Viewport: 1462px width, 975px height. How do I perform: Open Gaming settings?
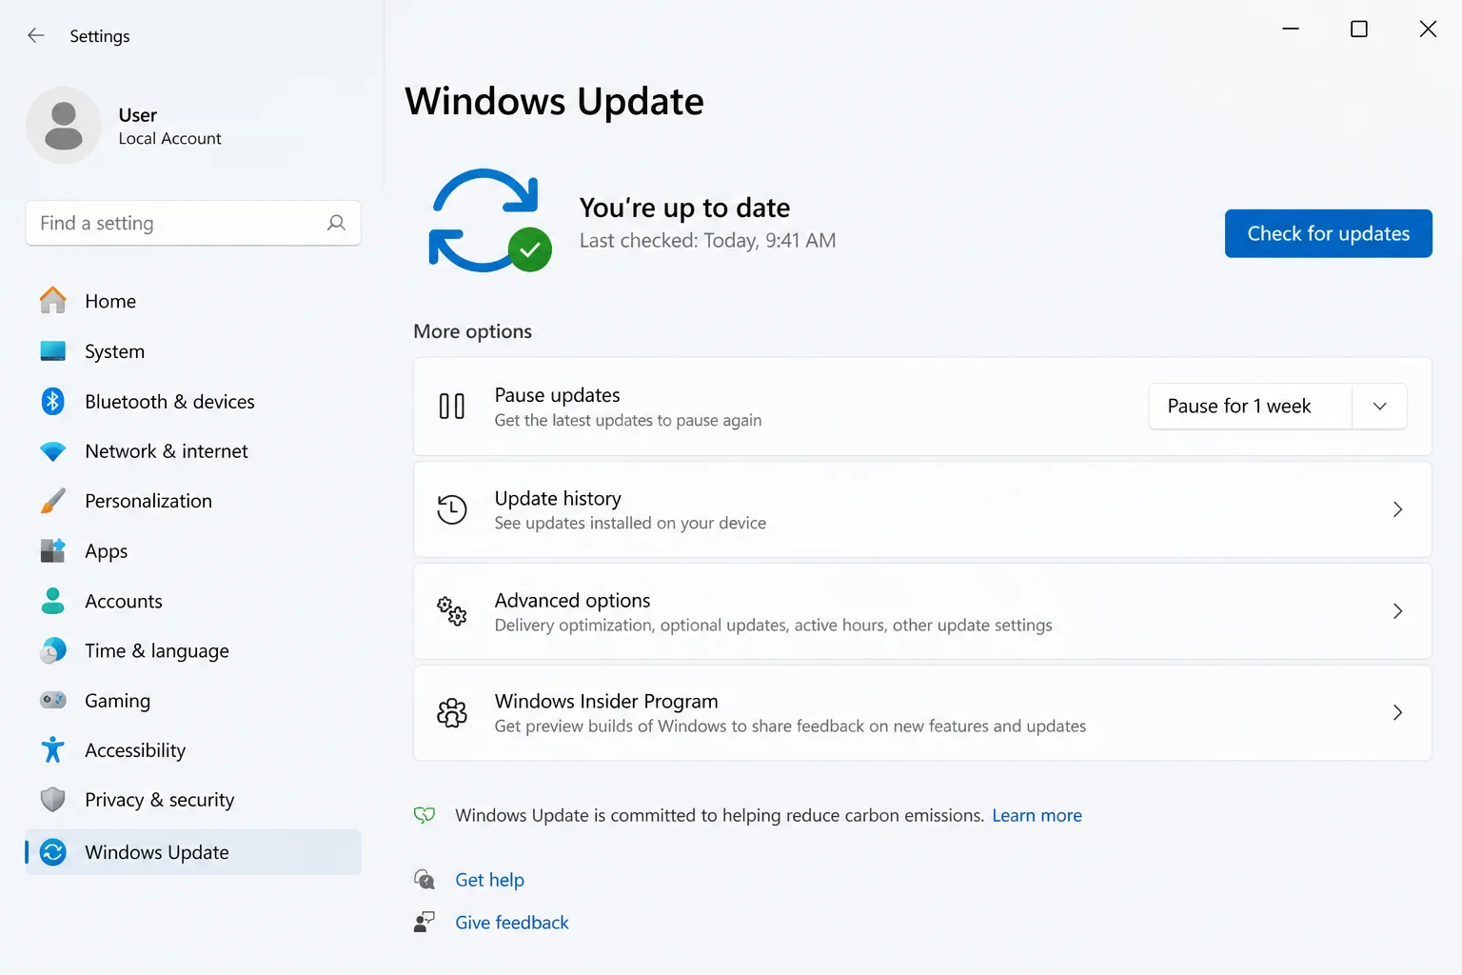click(x=193, y=700)
